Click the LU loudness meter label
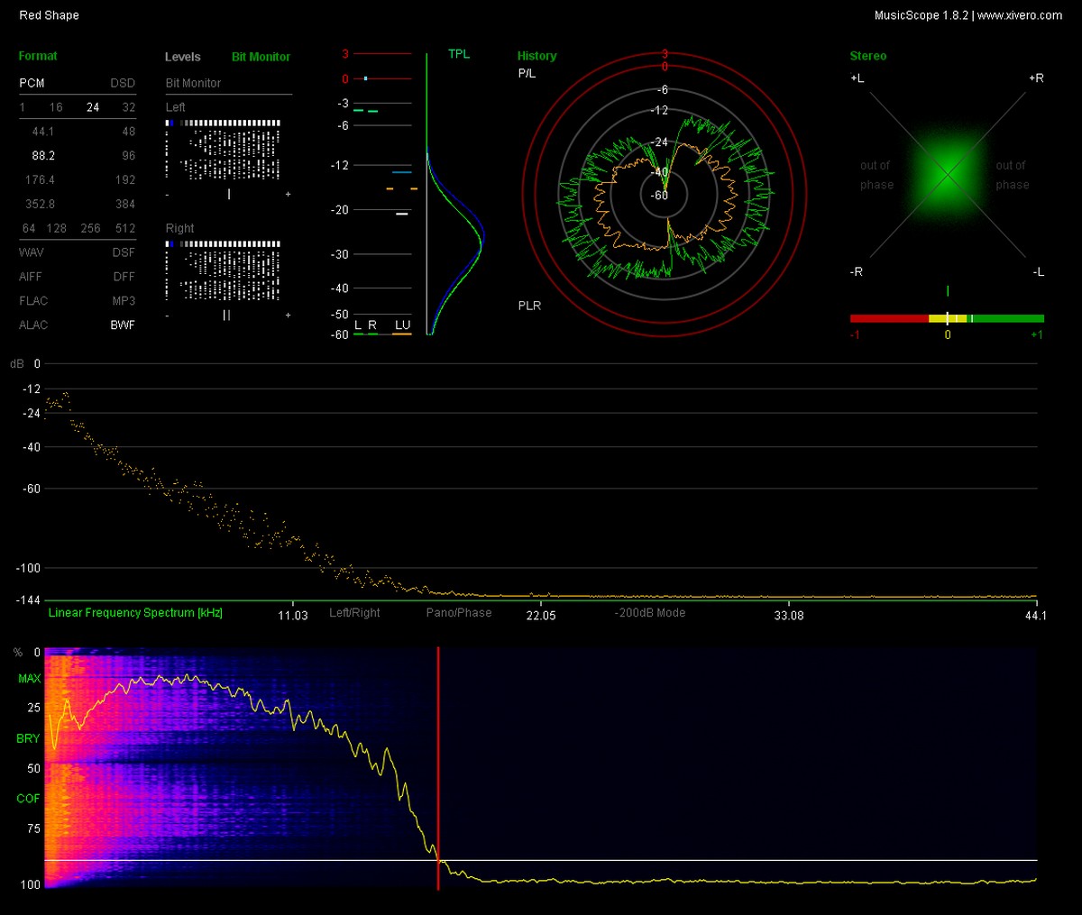This screenshot has width=1082, height=915. click(402, 325)
